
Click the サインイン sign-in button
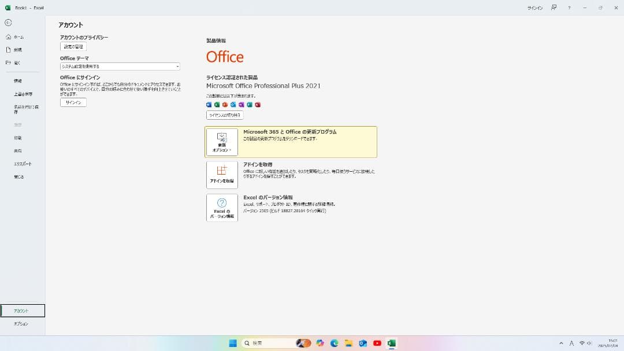coord(73,102)
